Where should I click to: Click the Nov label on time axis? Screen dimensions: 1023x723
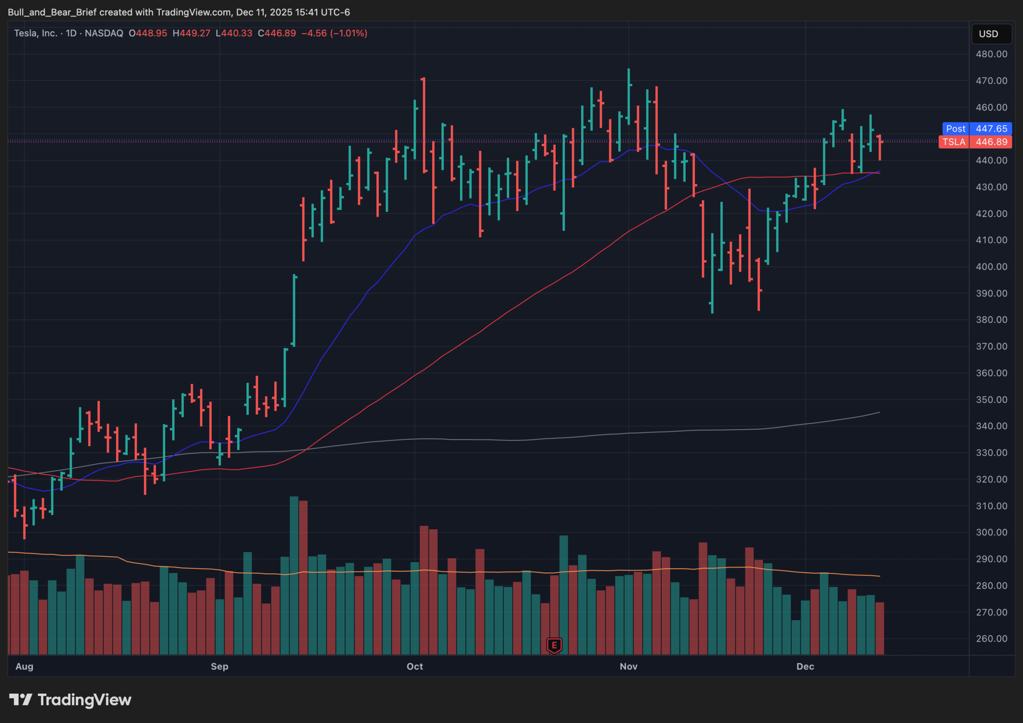coord(628,667)
